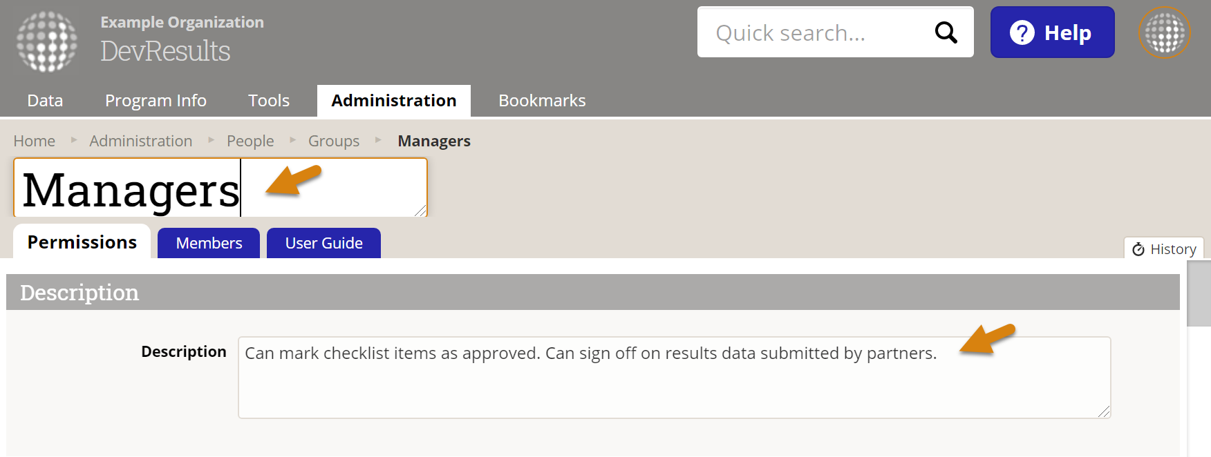Navigate to People breadcrumb link

coord(250,141)
